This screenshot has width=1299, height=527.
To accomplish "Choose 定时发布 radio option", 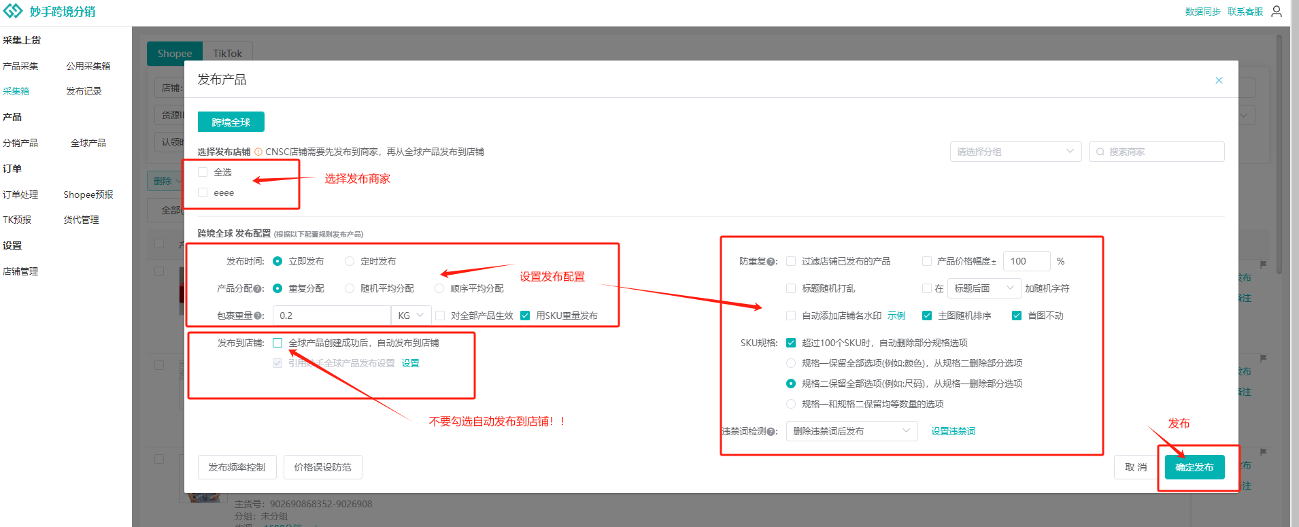I will pyautogui.click(x=350, y=261).
